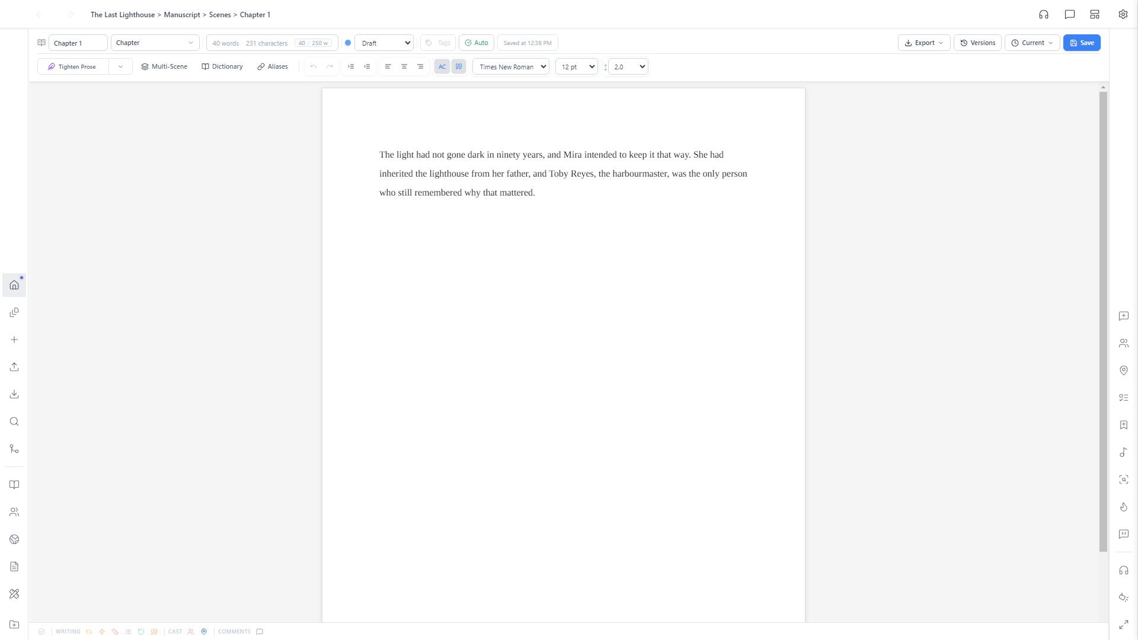Click Manuscript in the breadcrumb

182,14
